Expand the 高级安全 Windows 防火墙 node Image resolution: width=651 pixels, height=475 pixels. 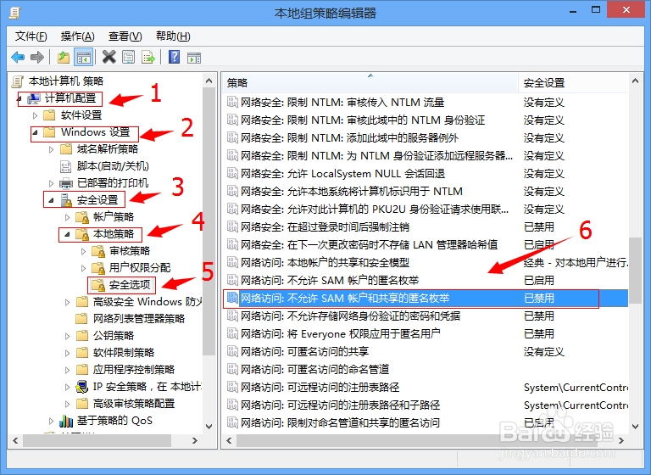pyautogui.click(x=68, y=302)
